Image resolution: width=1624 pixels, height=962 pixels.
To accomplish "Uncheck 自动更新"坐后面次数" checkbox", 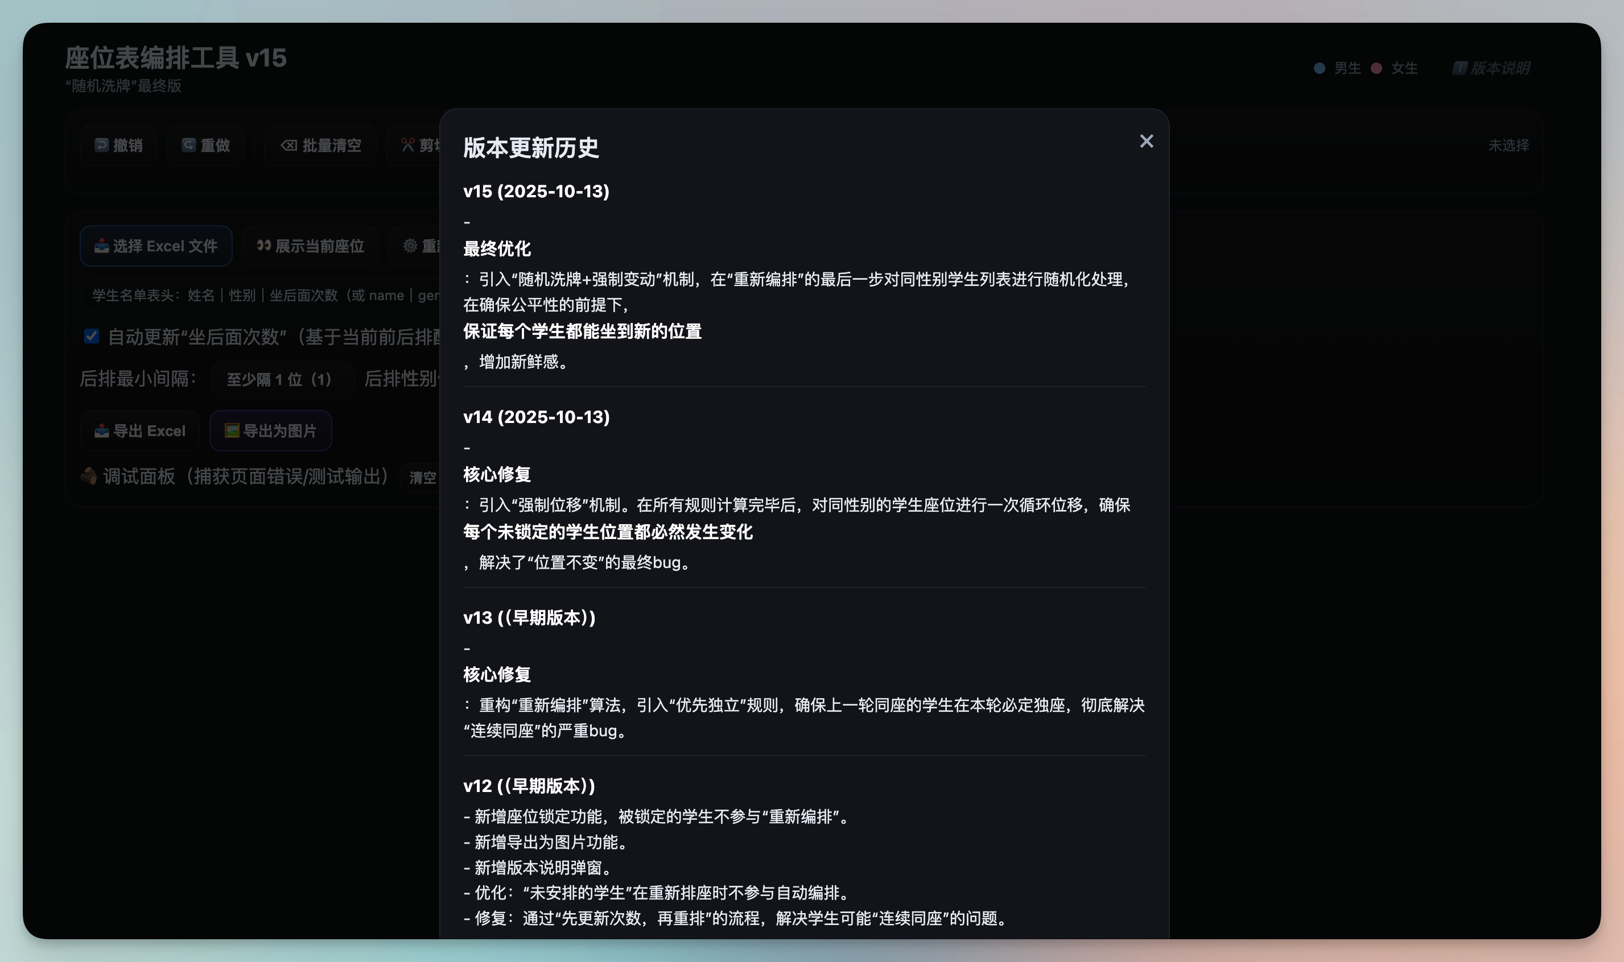I will click(x=92, y=336).
